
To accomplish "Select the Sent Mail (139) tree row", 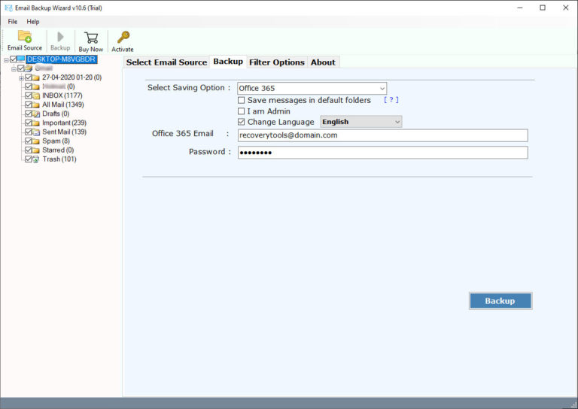I will tap(64, 132).
